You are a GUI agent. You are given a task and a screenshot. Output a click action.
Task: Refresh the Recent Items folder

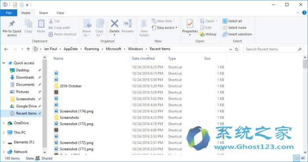[237, 49]
